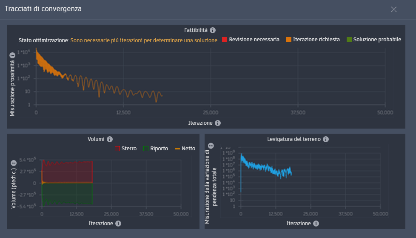Click the green Soluzione probabile swatch
Viewport: 416px width, 238px height.
[x=349, y=40]
